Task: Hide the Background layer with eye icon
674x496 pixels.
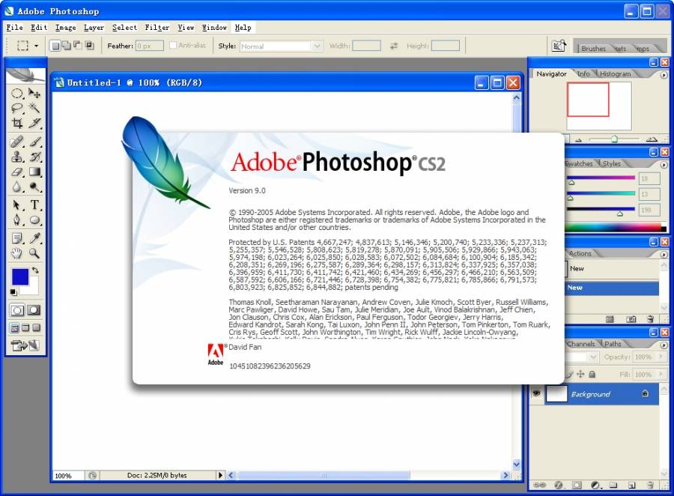Action: point(536,393)
